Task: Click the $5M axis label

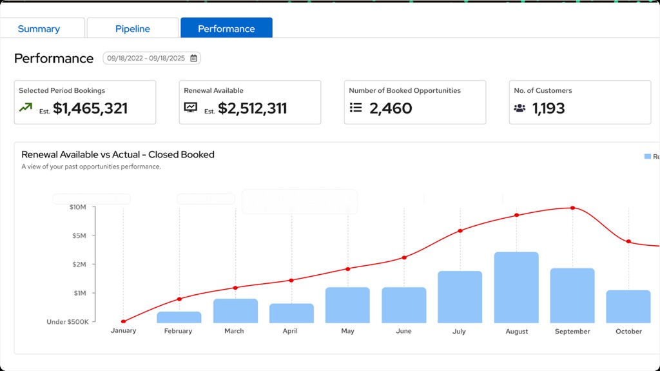Action: click(x=79, y=236)
